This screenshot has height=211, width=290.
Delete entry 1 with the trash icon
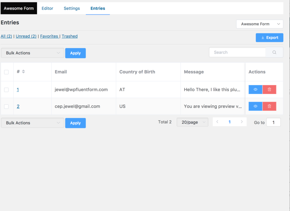point(269,89)
